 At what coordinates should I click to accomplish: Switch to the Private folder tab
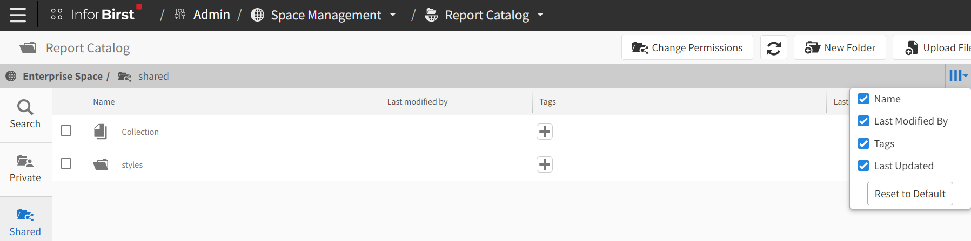pyautogui.click(x=25, y=169)
